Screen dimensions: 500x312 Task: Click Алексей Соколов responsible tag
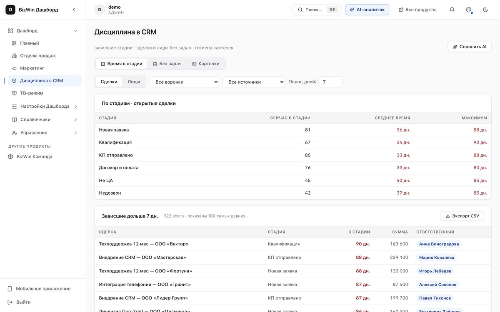pyautogui.click(x=438, y=285)
